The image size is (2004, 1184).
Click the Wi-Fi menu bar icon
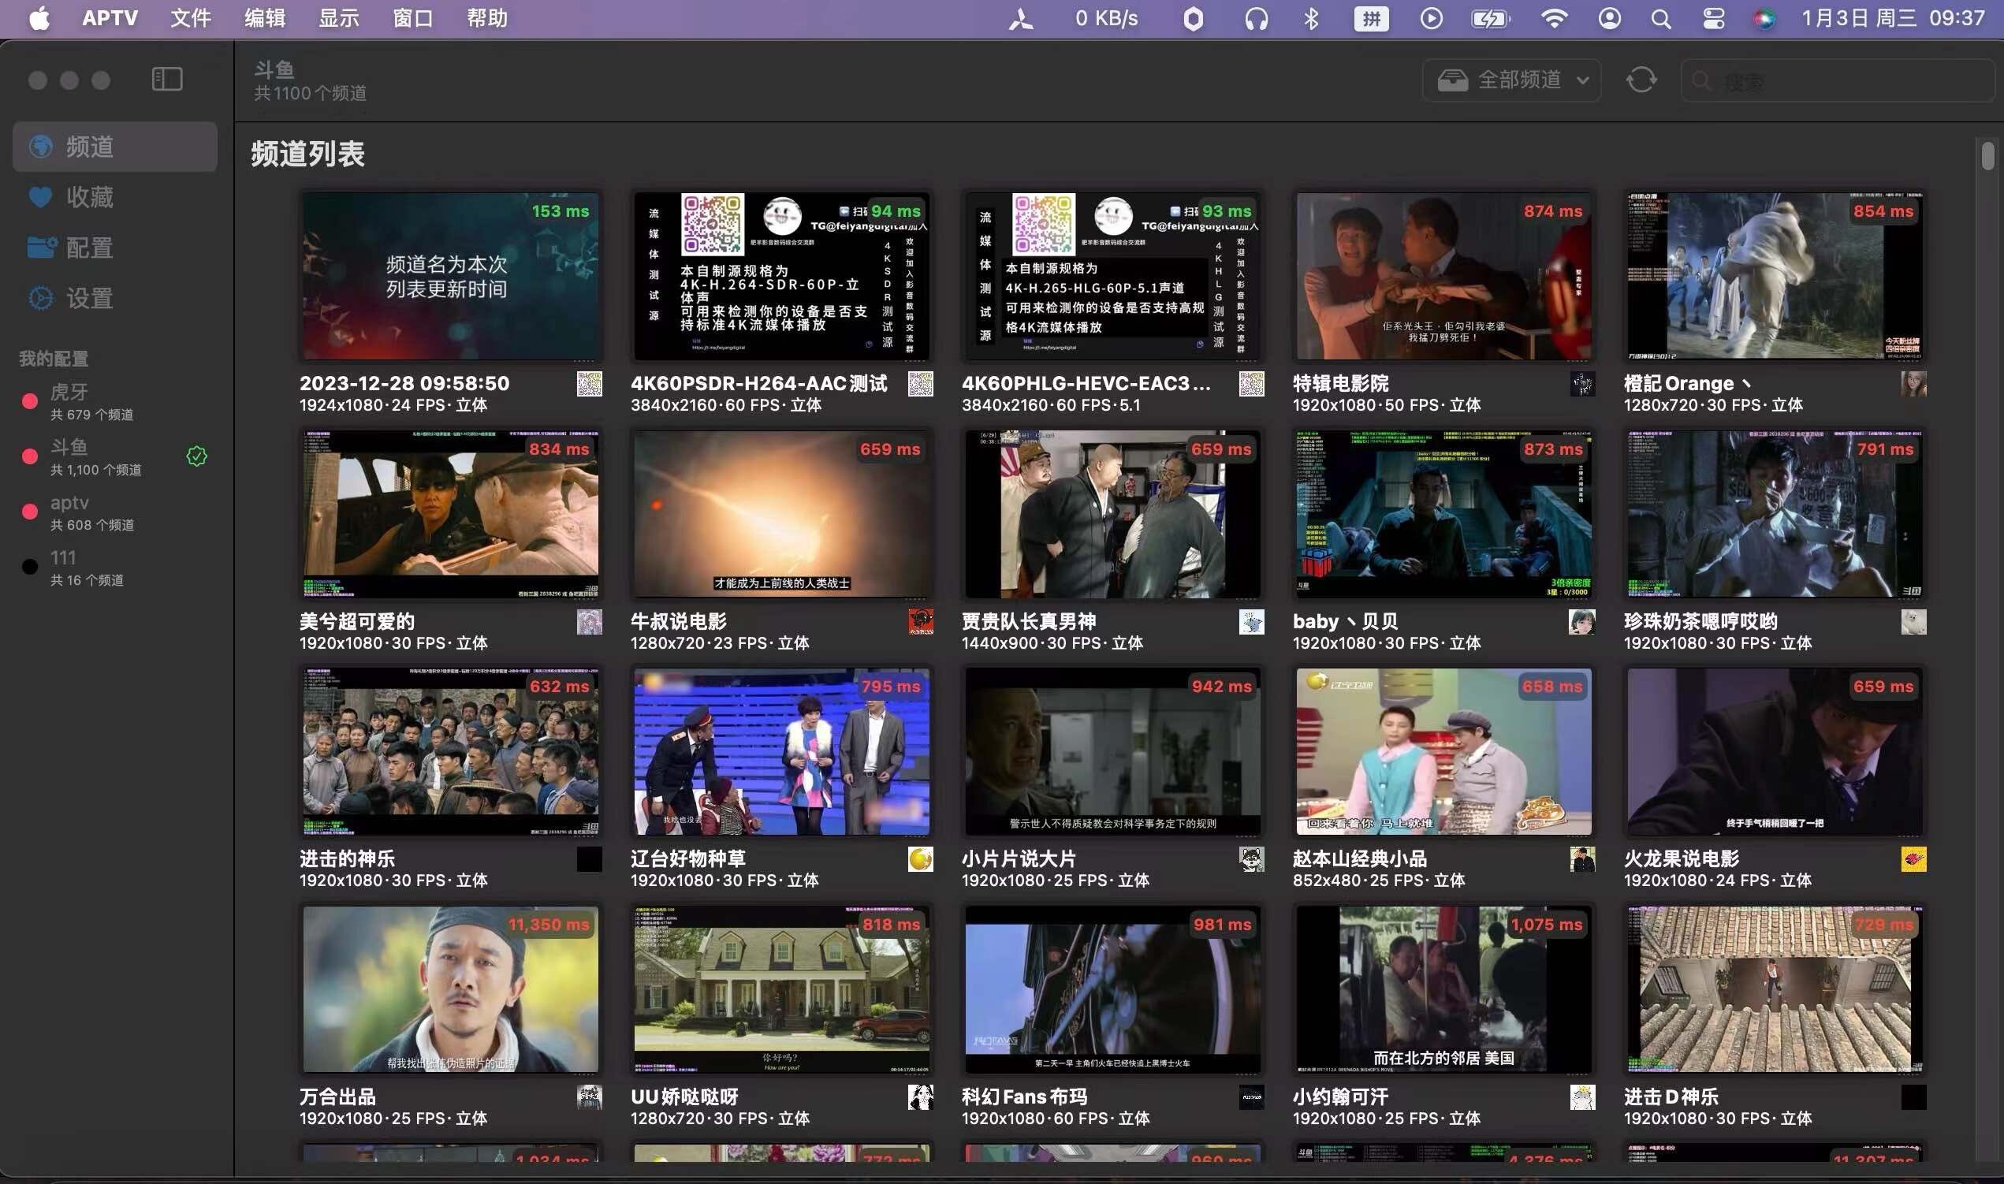1553,18
